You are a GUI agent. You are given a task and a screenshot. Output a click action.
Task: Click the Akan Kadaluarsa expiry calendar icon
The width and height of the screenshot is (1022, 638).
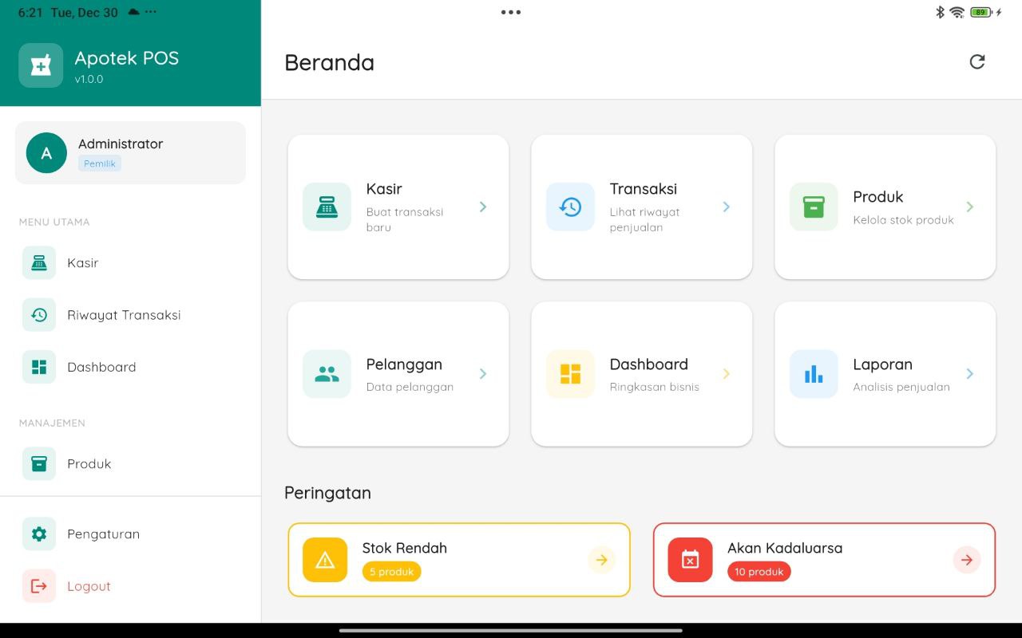click(x=689, y=559)
